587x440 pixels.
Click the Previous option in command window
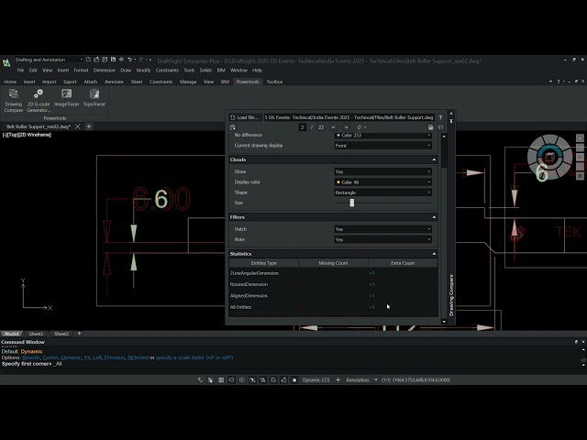pyautogui.click(x=115, y=357)
